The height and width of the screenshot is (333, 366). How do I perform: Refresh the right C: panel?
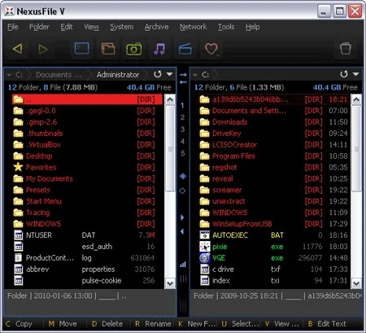point(344,74)
